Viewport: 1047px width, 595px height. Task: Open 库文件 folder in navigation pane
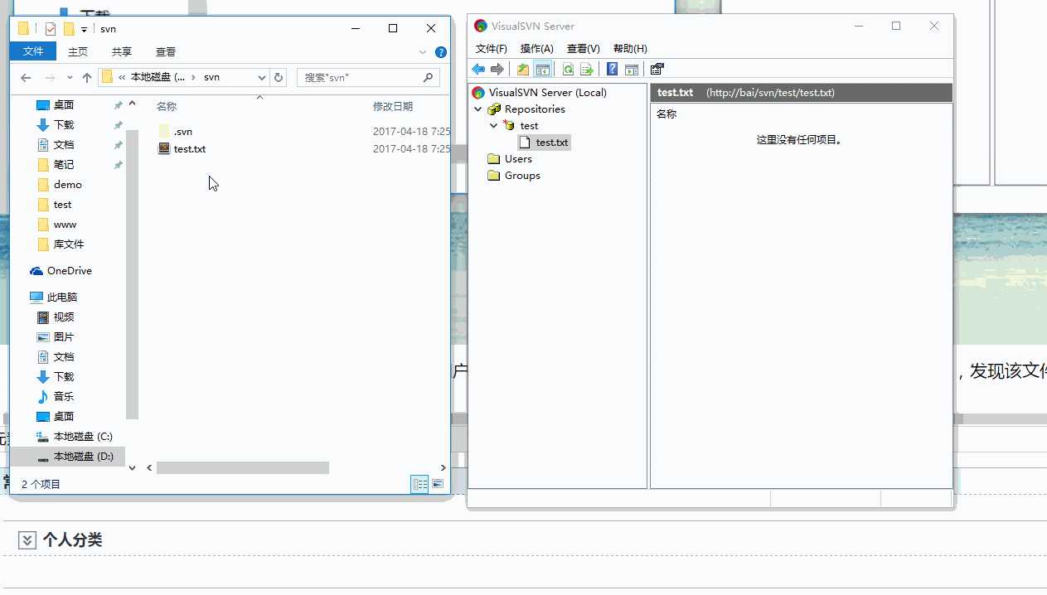coord(69,244)
